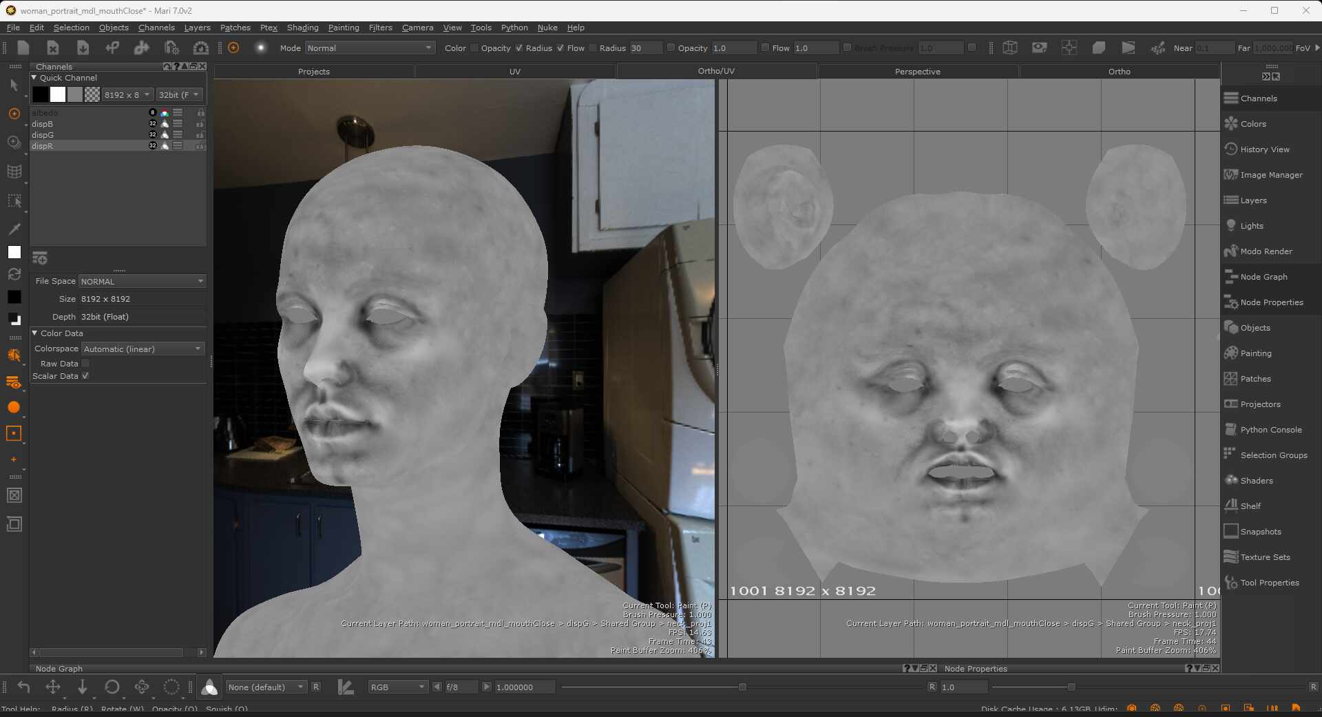The image size is (1322, 717).
Task: Open the Image Manager palette
Action: coord(1270,175)
